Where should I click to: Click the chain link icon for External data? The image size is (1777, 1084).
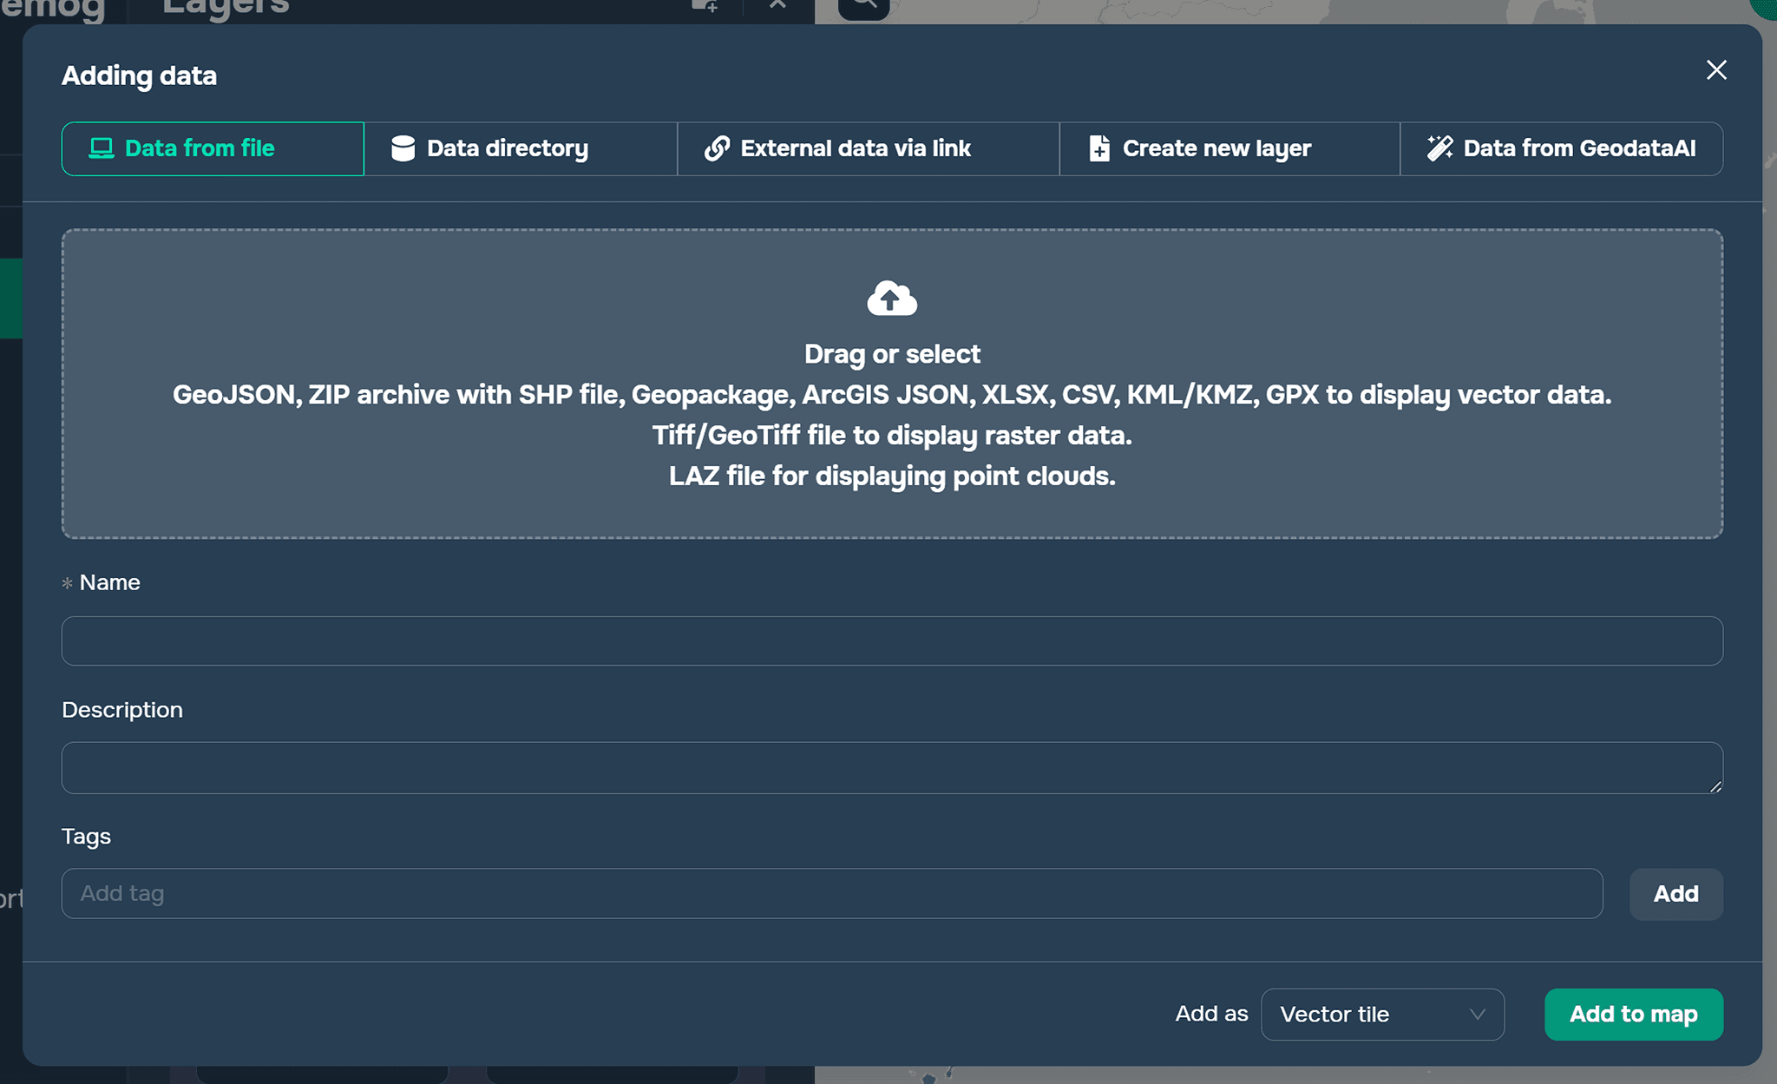(x=717, y=148)
